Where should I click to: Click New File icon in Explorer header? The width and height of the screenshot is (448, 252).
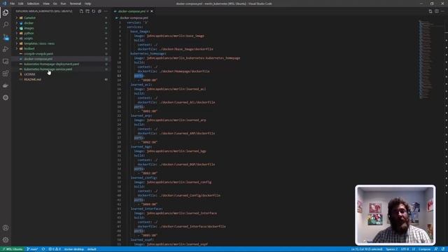(x=81, y=11)
